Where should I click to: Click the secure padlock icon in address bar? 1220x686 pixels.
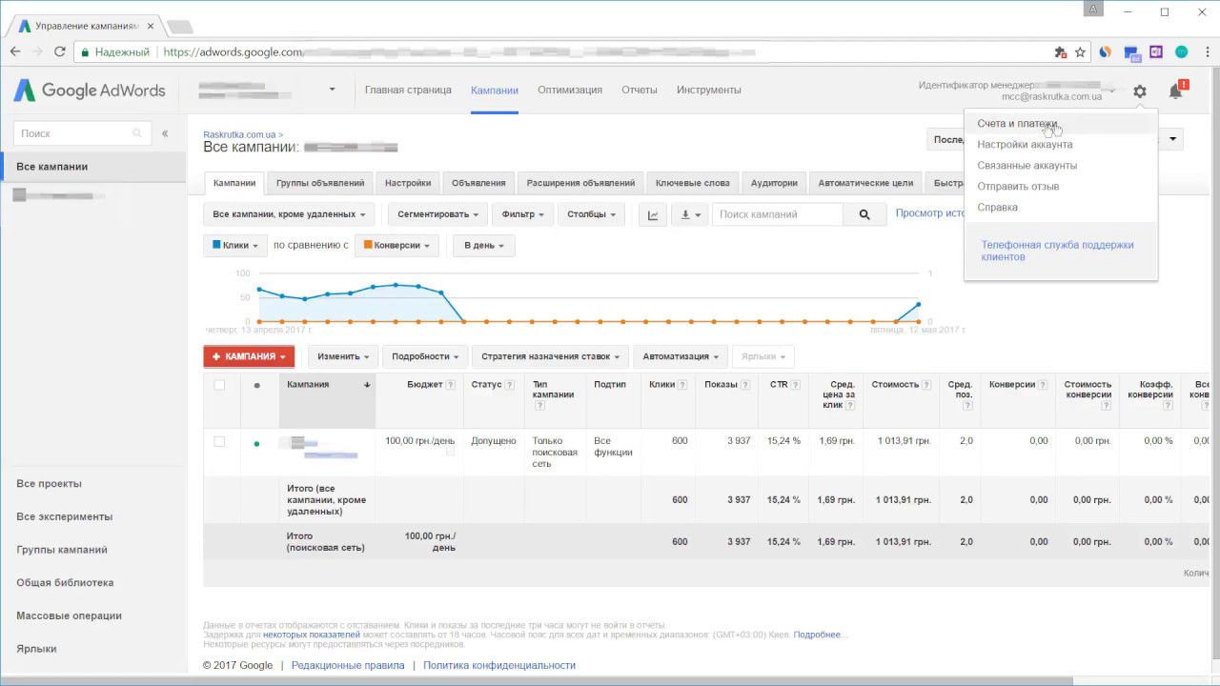(84, 52)
